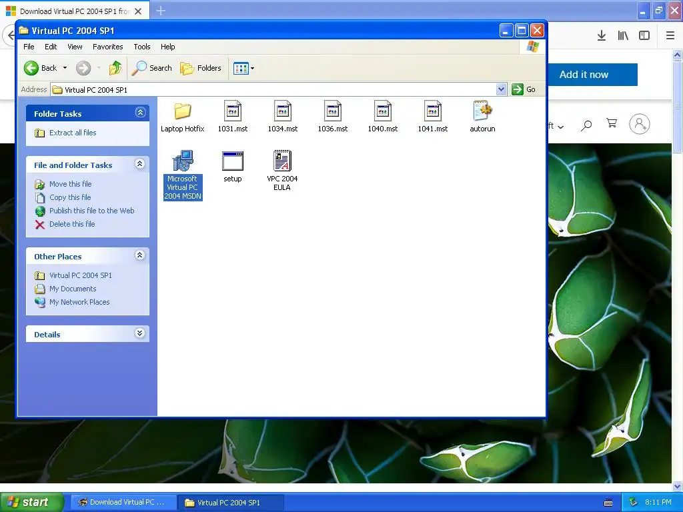This screenshot has width=683, height=512.
Task: Go to Virtual PC 2004 SP1 in Other Places
Action: [81, 275]
